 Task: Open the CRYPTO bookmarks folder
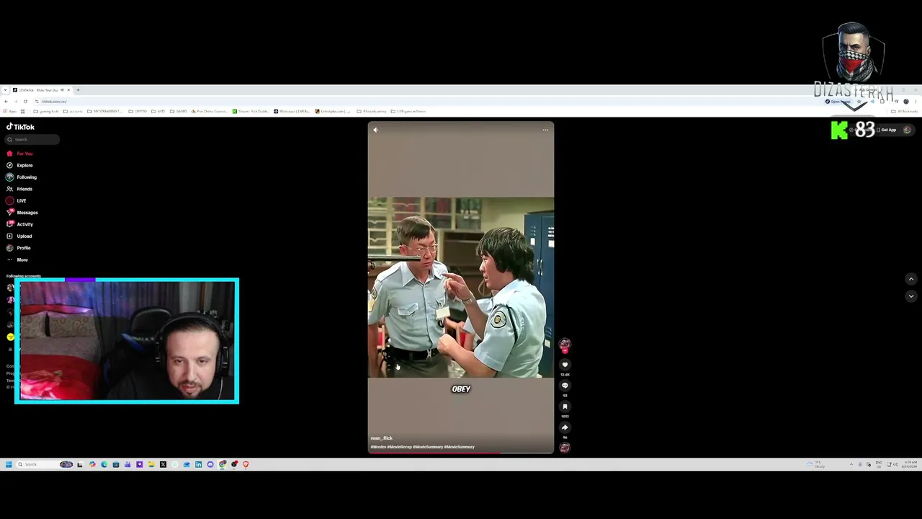[138, 112]
